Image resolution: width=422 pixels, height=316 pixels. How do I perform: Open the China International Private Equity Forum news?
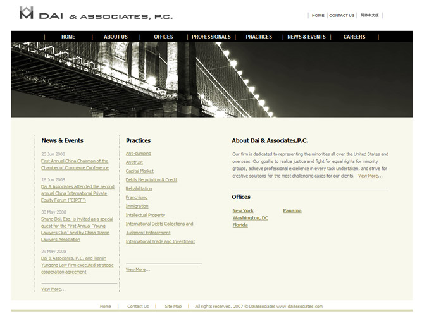click(78, 193)
